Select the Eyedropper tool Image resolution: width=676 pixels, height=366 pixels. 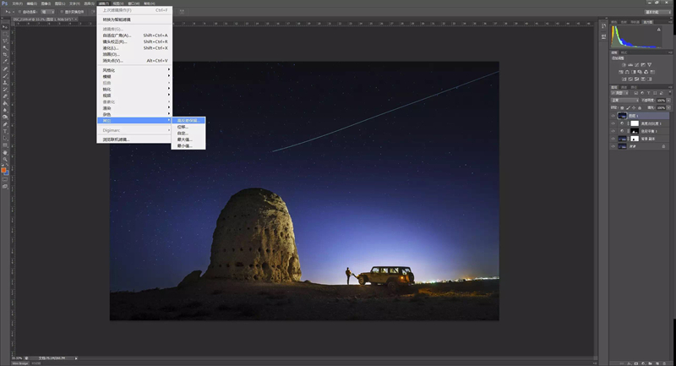coord(5,61)
